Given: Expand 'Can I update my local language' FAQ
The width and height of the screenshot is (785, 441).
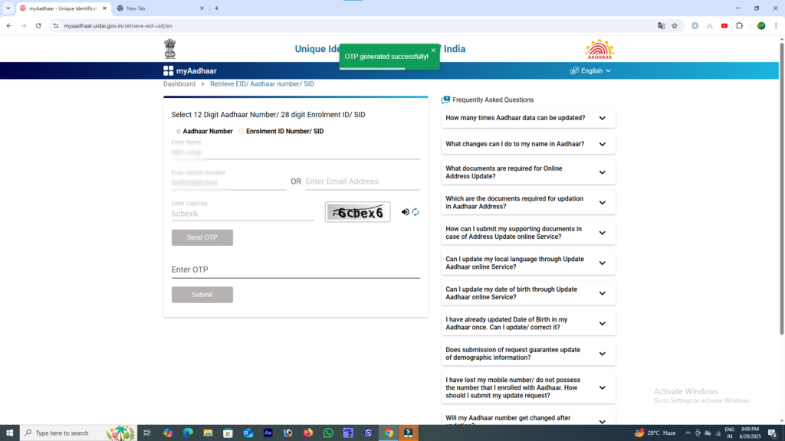Looking at the screenshot, I should pyautogui.click(x=528, y=263).
